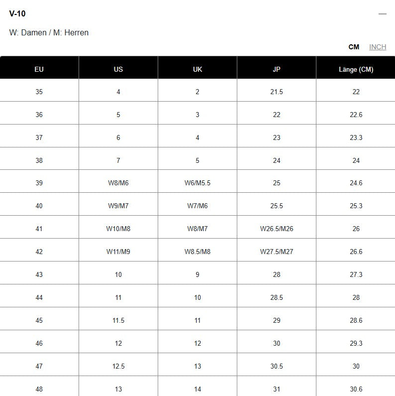Viewport: 395px width, 396px height.
Task: Click the EU column header
Action: pyautogui.click(x=39, y=69)
